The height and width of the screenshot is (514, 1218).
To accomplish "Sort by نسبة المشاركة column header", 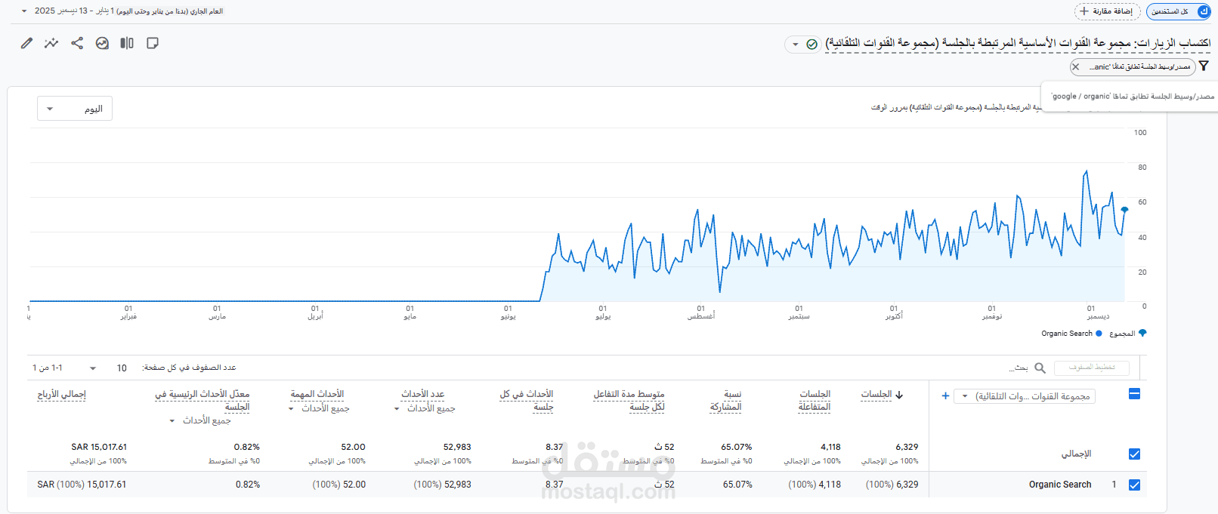I will pyautogui.click(x=725, y=400).
